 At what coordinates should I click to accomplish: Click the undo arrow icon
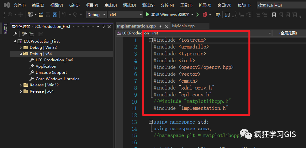pos(64,15)
